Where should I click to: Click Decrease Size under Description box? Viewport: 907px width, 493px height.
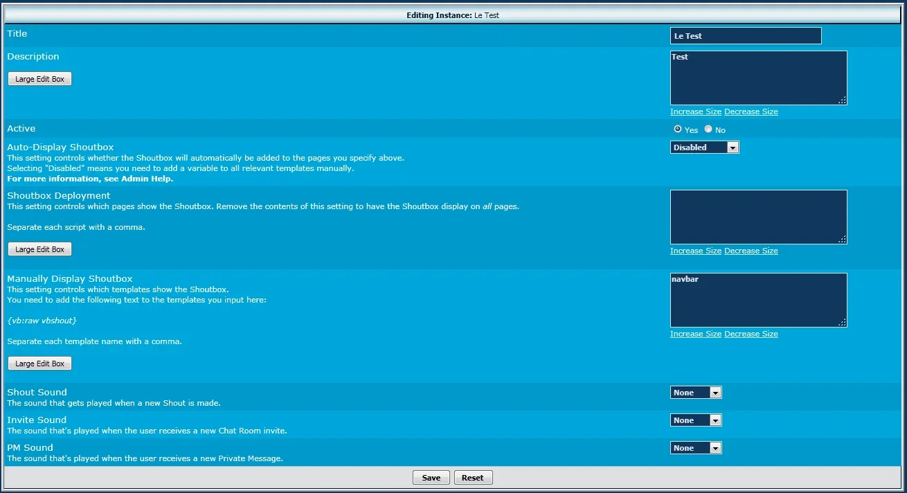click(751, 111)
